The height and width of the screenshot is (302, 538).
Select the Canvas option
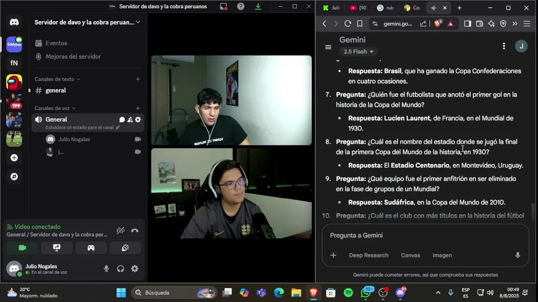click(411, 255)
